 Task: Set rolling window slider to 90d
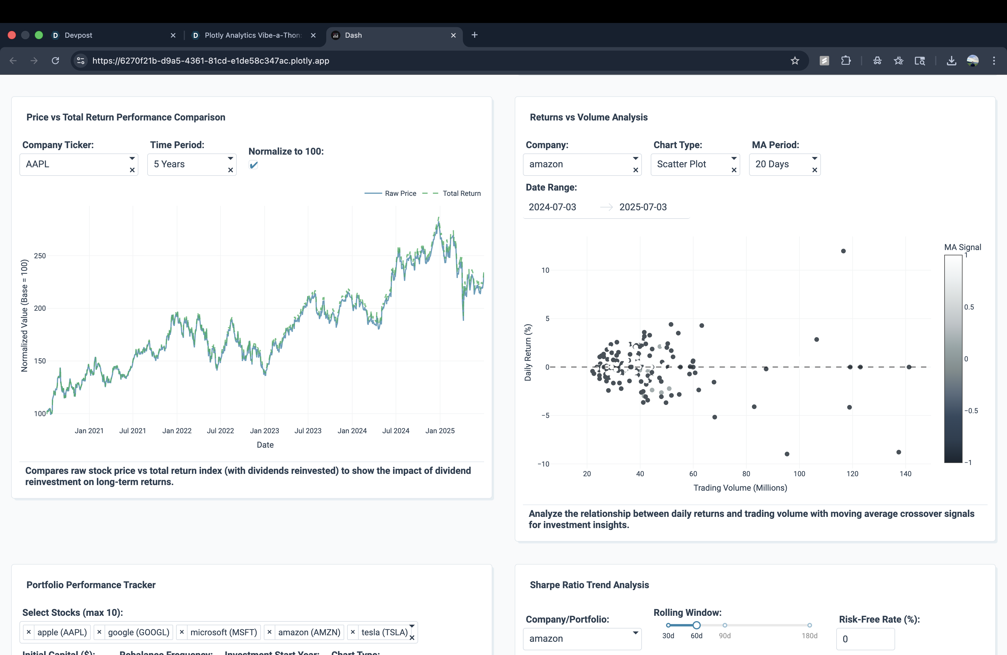[724, 625]
